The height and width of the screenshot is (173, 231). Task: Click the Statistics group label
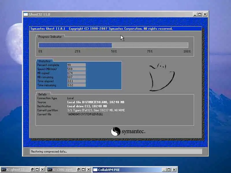coord(44,61)
